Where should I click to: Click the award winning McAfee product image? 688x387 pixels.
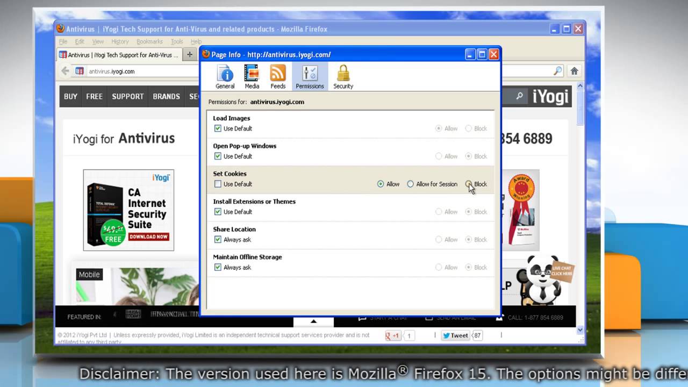(x=520, y=210)
